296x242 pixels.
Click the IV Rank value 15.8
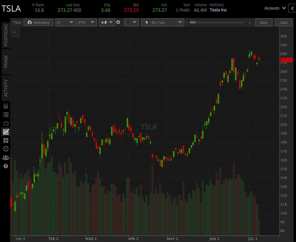[39, 10]
